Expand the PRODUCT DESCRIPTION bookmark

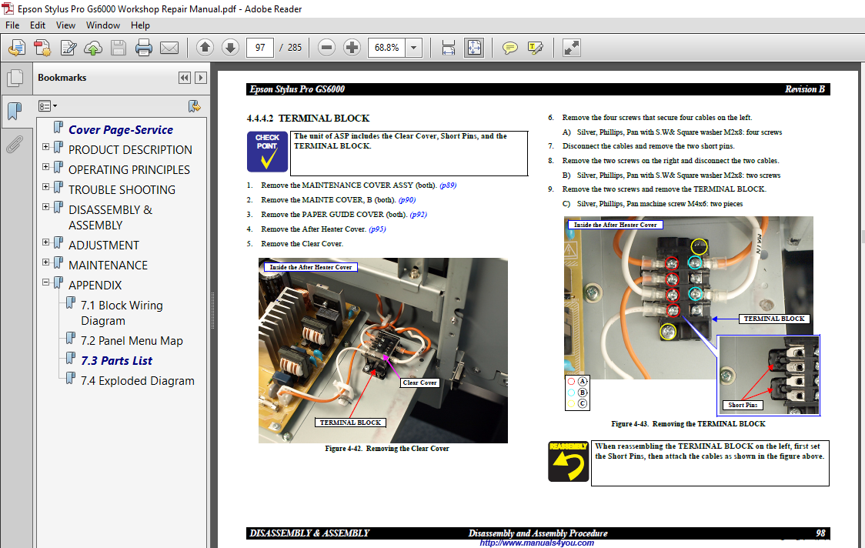pos(45,147)
